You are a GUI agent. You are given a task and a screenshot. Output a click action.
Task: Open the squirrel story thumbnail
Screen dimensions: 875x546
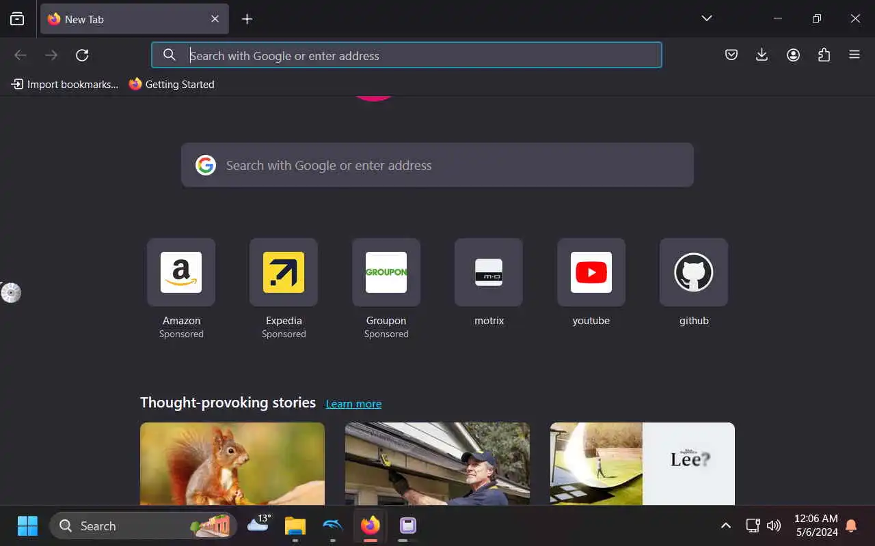(232, 463)
